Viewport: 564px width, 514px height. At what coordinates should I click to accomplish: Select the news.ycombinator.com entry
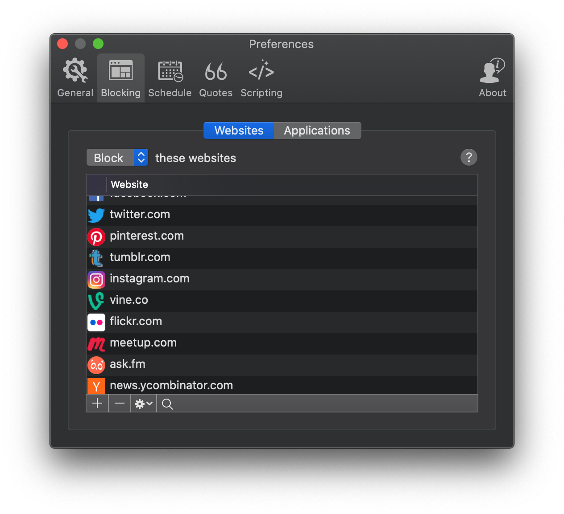[171, 385]
